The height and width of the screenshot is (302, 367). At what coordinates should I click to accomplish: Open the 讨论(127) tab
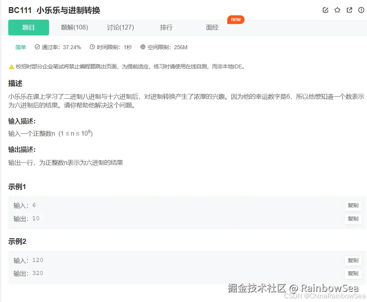click(x=121, y=28)
